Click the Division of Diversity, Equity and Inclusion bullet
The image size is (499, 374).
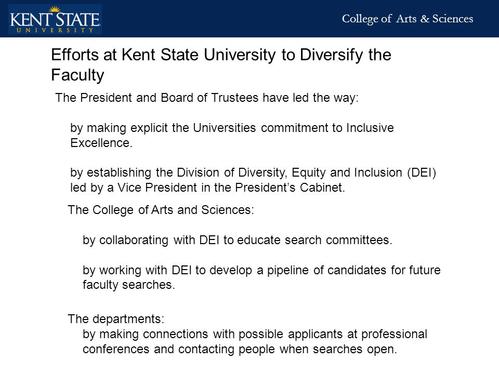(253, 180)
